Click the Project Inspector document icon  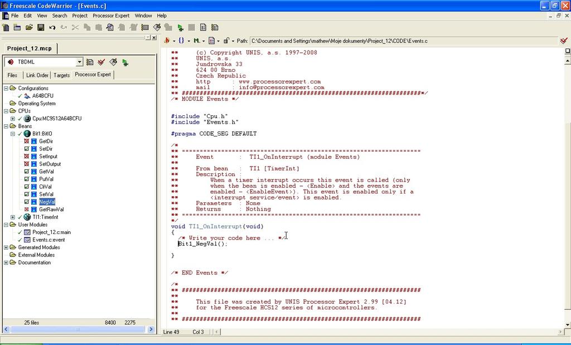click(x=203, y=27)
